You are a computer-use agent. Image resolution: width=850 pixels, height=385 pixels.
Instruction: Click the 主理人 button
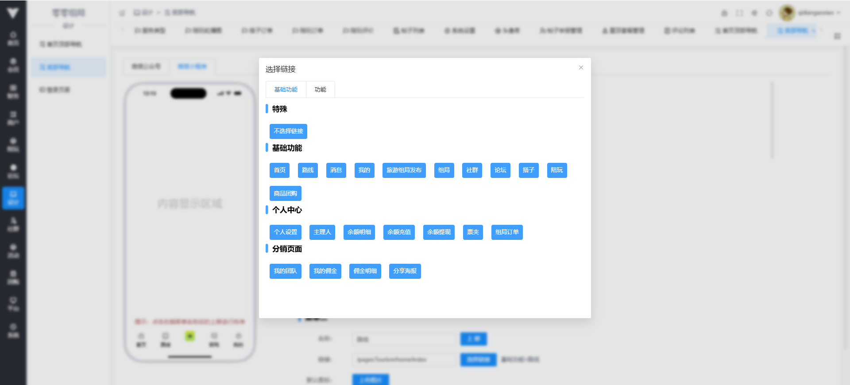[x=322, y=232]
